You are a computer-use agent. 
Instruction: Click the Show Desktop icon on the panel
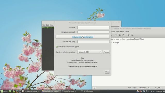[10, 91]
